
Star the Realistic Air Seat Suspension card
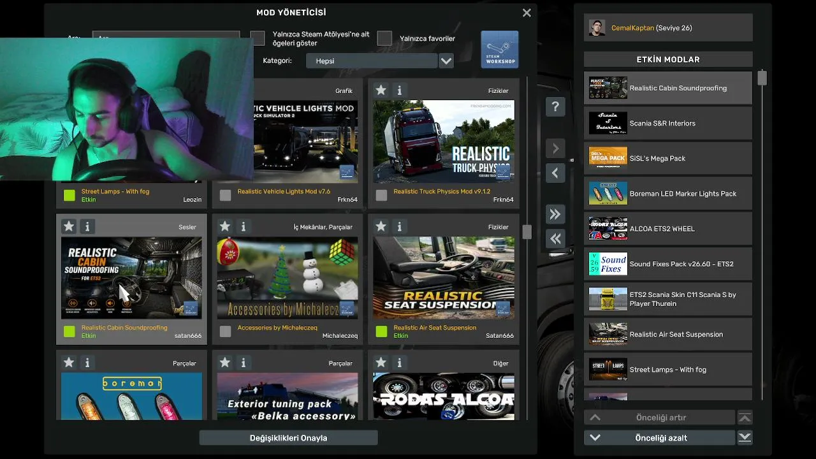point(381,226)
